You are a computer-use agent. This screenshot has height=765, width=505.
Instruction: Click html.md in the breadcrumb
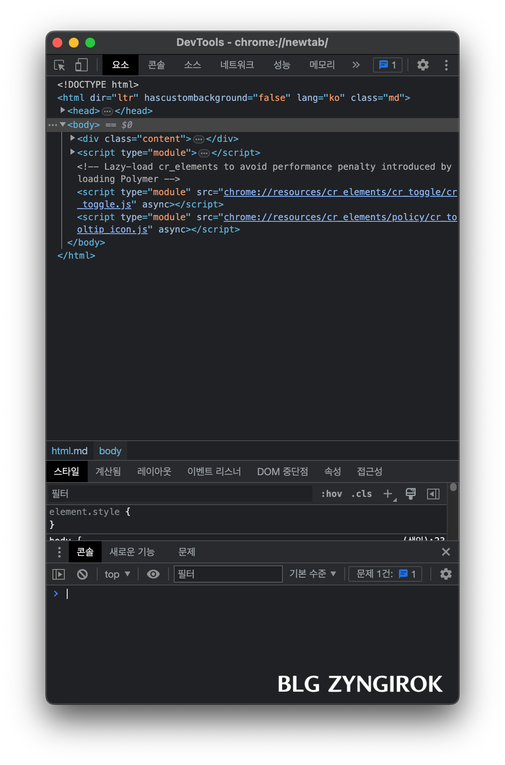(x=70, y=451)
